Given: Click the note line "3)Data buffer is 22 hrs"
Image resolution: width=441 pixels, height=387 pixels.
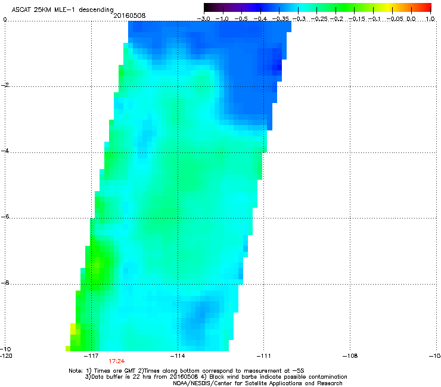Looking at the screenshot, I should click(x=216, y=377).
